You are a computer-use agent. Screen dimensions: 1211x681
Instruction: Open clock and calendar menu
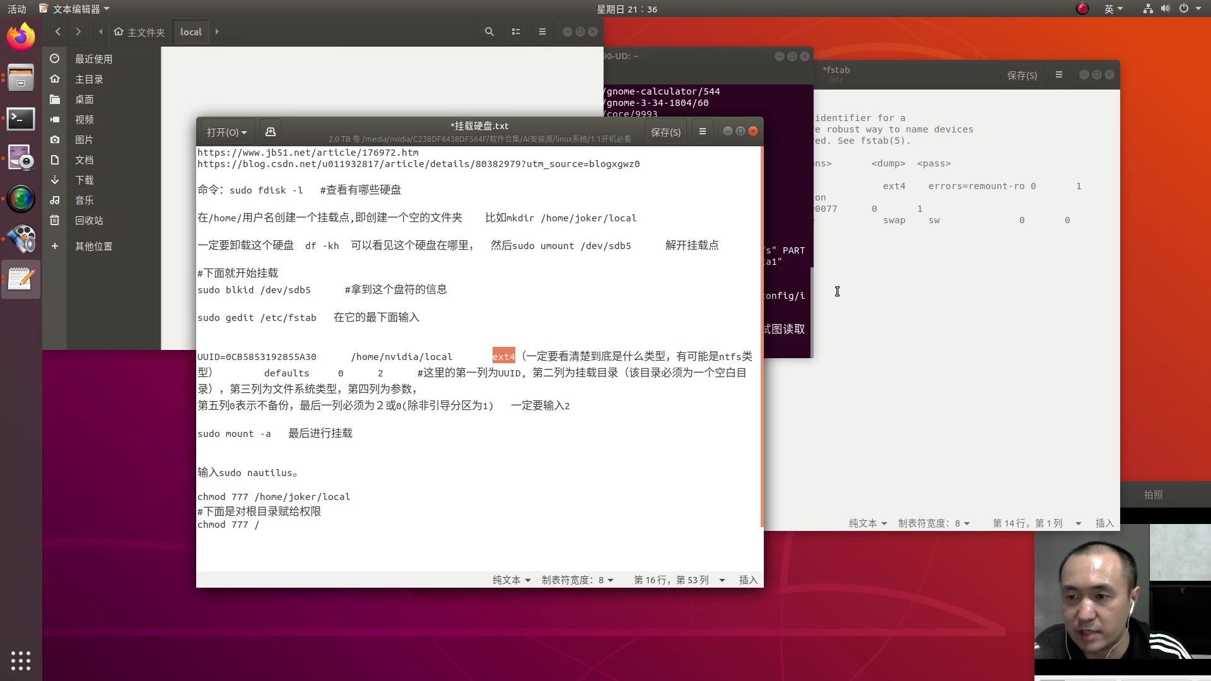pyautogui.click(x=627, y=9)
